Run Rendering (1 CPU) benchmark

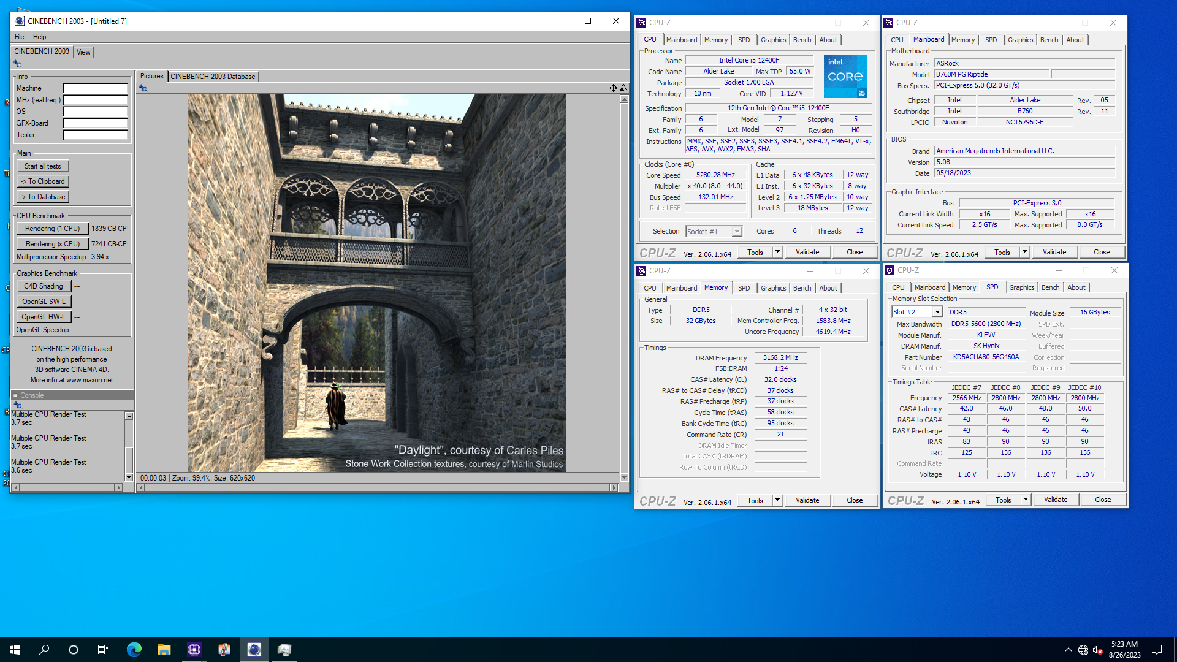click(53, 229)
